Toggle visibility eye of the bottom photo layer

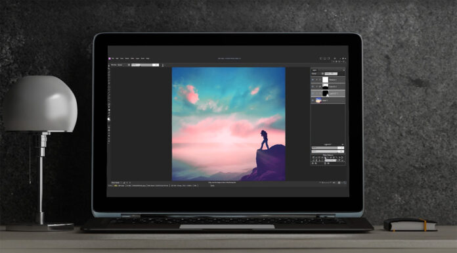click(313, 101)
